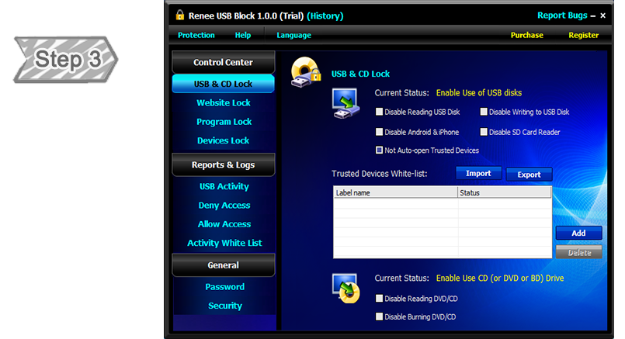Click Add to white-list button
The width and height of the screenshot is (625, 339).
(578, 233)
